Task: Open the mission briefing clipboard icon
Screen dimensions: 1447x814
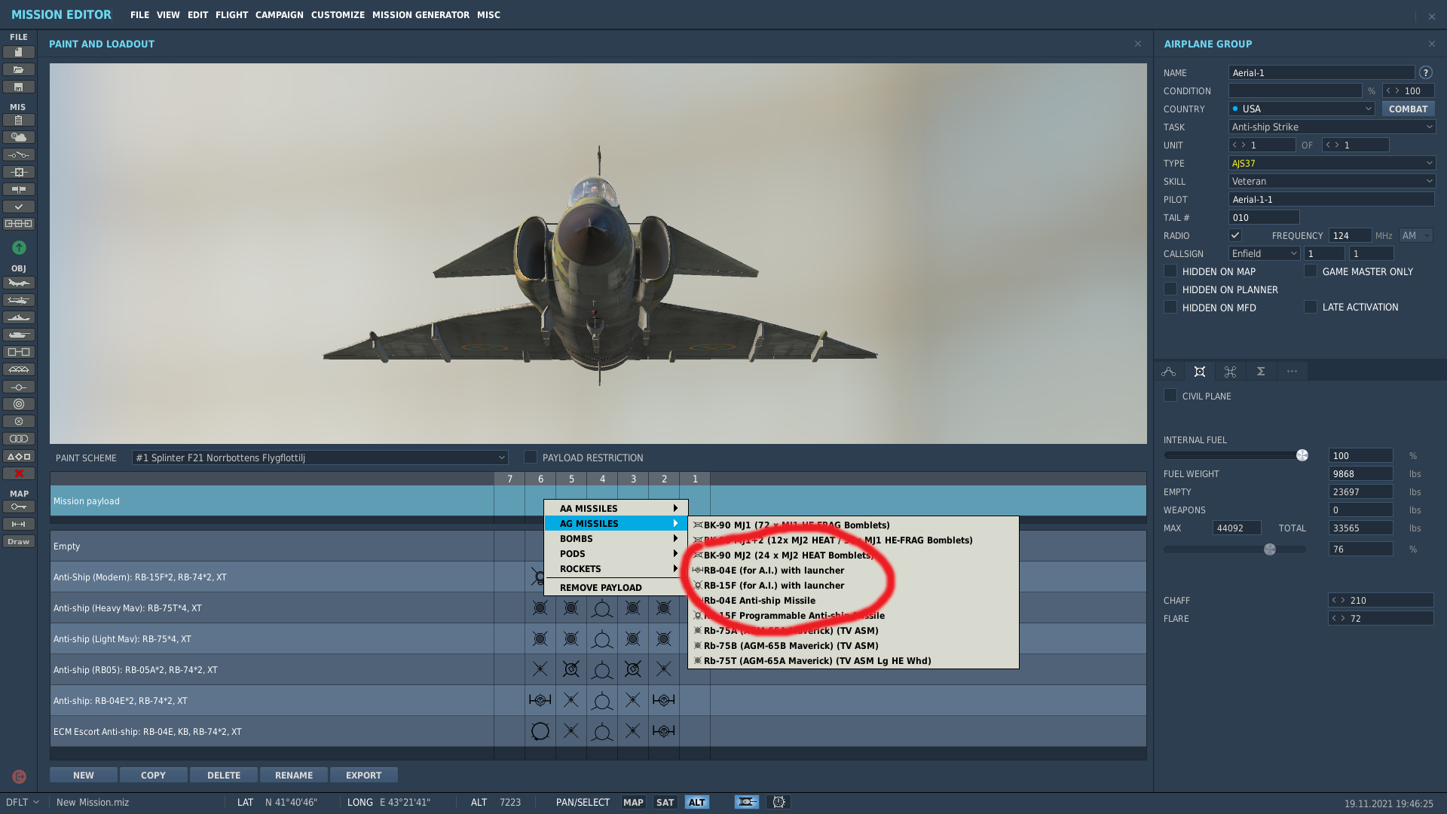Action: pyautogui.click(x=19, y=120)
